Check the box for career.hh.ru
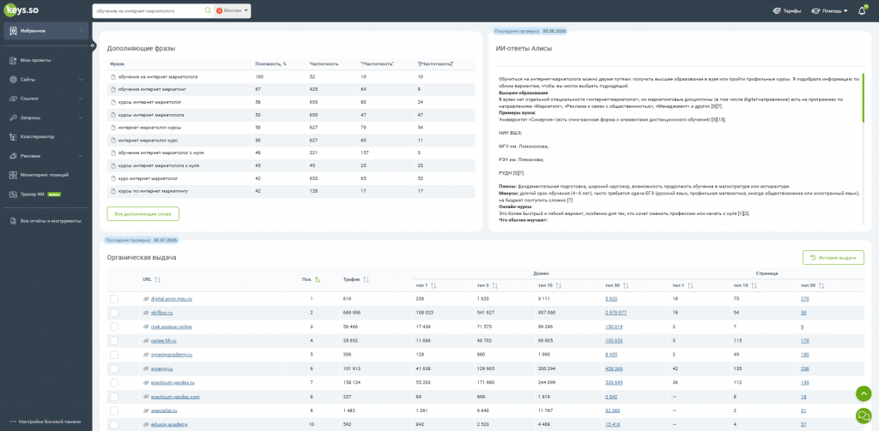Image resolution: width=879 pixels, height=431 pixels. click(x=114, y=341)
